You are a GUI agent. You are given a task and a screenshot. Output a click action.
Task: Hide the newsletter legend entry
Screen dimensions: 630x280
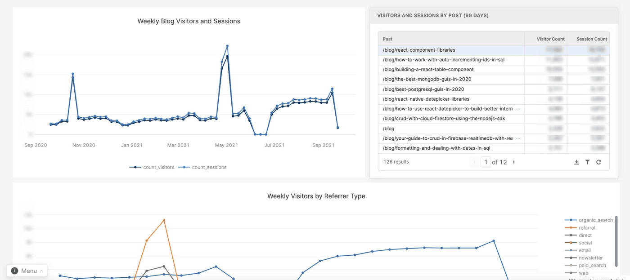pyautogui.click(x=590, y=258)
